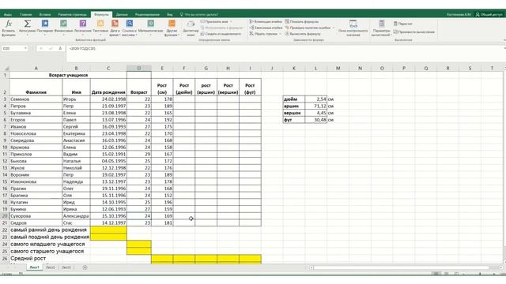Select row 20 header

tap(5, 216)
